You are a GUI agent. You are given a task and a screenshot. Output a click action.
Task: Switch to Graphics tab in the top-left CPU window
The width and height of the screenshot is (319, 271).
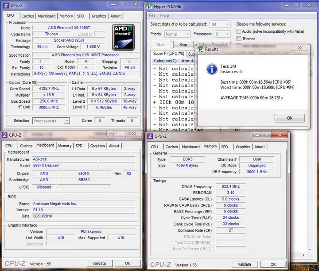pyautogui.click(x=99, y=16)
